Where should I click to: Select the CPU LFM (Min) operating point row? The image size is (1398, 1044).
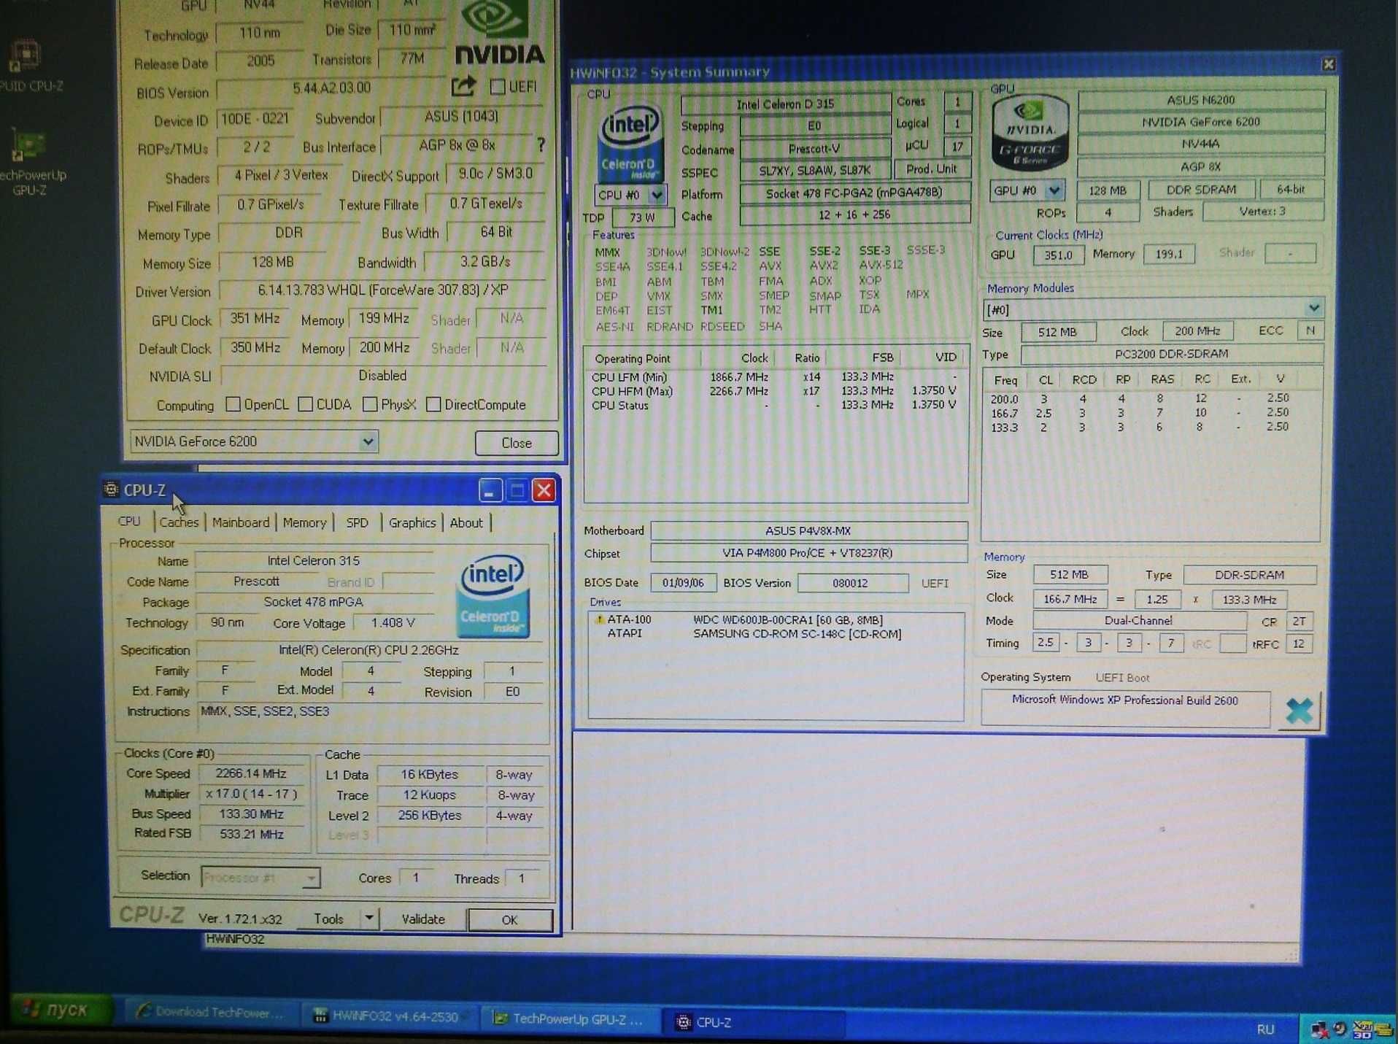pyautogui.click(x=775, y=377)
